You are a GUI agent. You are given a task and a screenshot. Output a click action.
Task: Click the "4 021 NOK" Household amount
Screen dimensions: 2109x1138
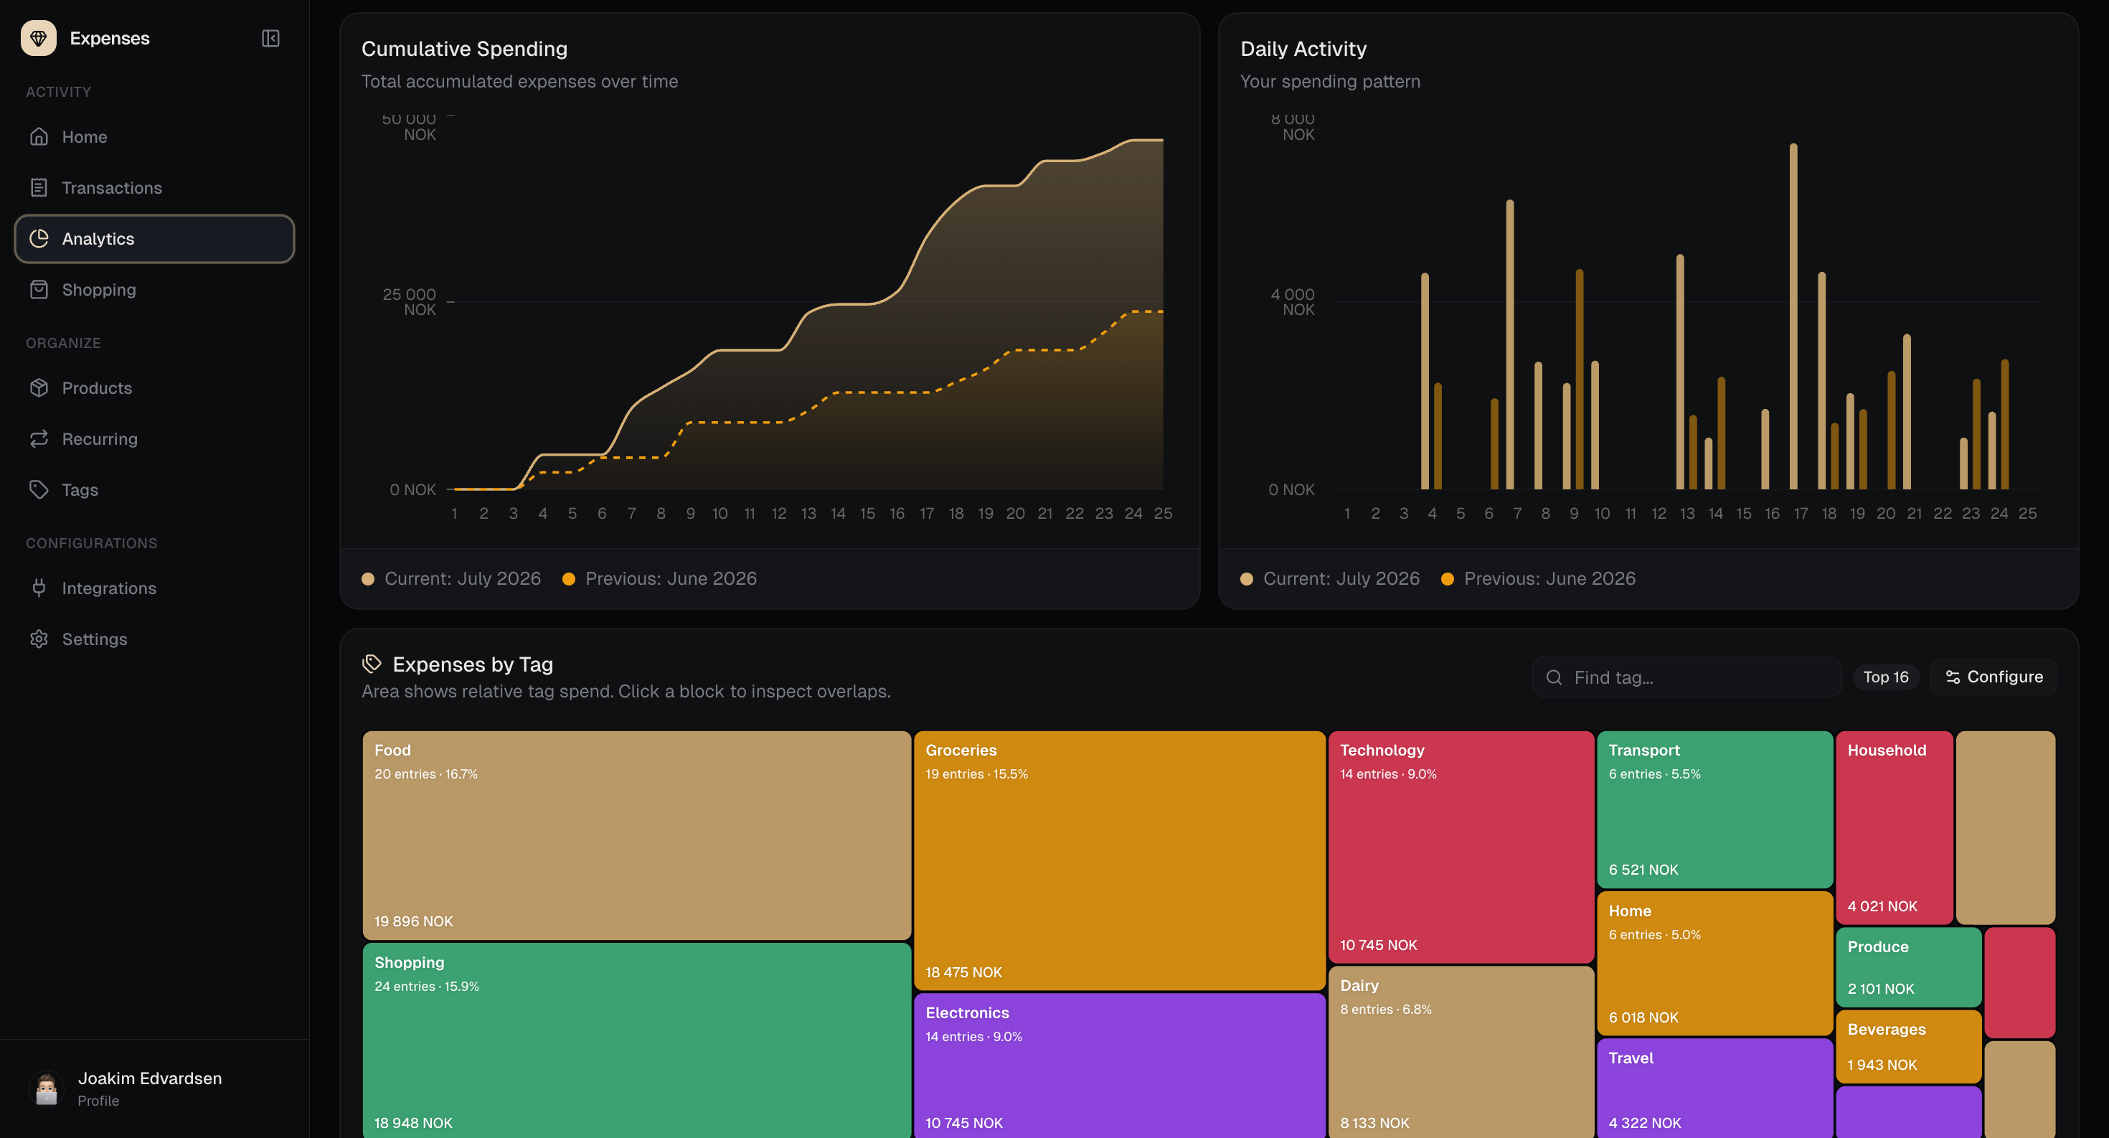1882,906
